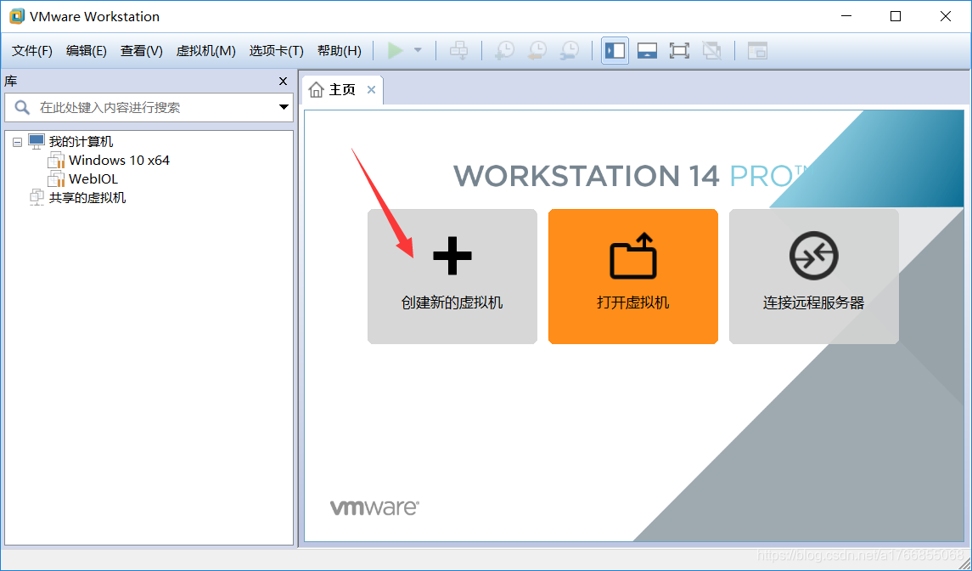Click the Unity mode toolbar icon
Viewport: 972px width, 571px height.
click(x=711, y=50)
